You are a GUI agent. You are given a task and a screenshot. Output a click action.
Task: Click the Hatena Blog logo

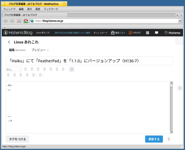(18, 33)
